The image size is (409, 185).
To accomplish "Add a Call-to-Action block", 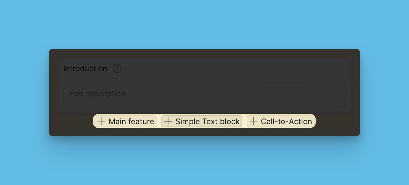I will 281,121.
